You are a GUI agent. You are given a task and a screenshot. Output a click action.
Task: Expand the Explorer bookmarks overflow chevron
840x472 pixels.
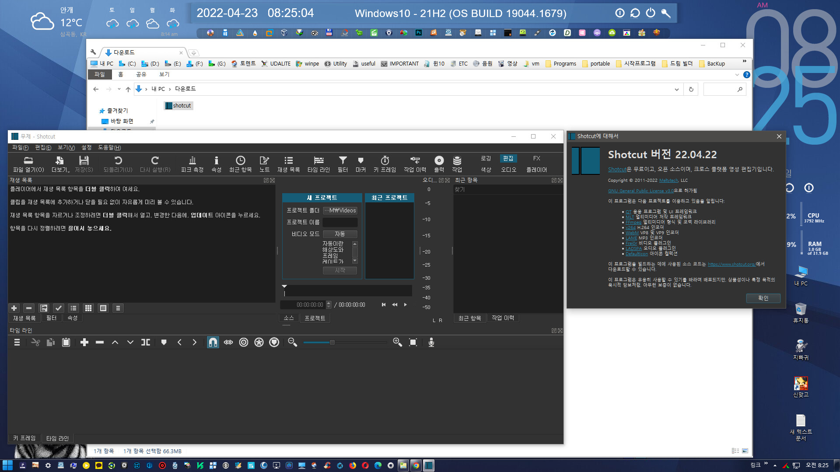744,61
